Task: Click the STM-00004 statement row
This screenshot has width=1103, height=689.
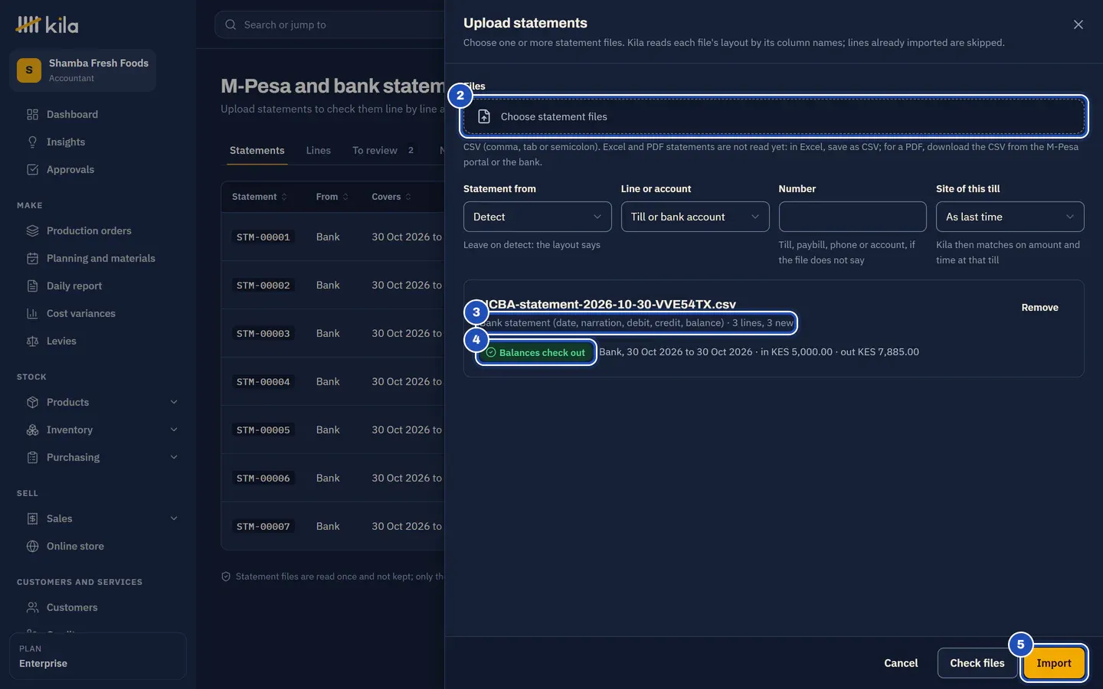Action: [333, 381]
